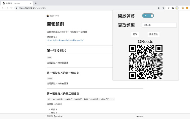Viewport: 190px width, 119px height.
Task: Reload the page with the refresh icon
Action: (11, 8)
